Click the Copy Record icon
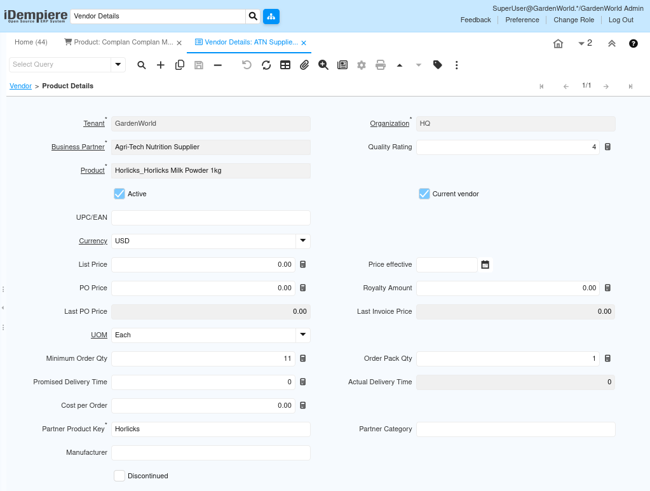The width and height of the screenshot is (650, 491). point(180,65)
